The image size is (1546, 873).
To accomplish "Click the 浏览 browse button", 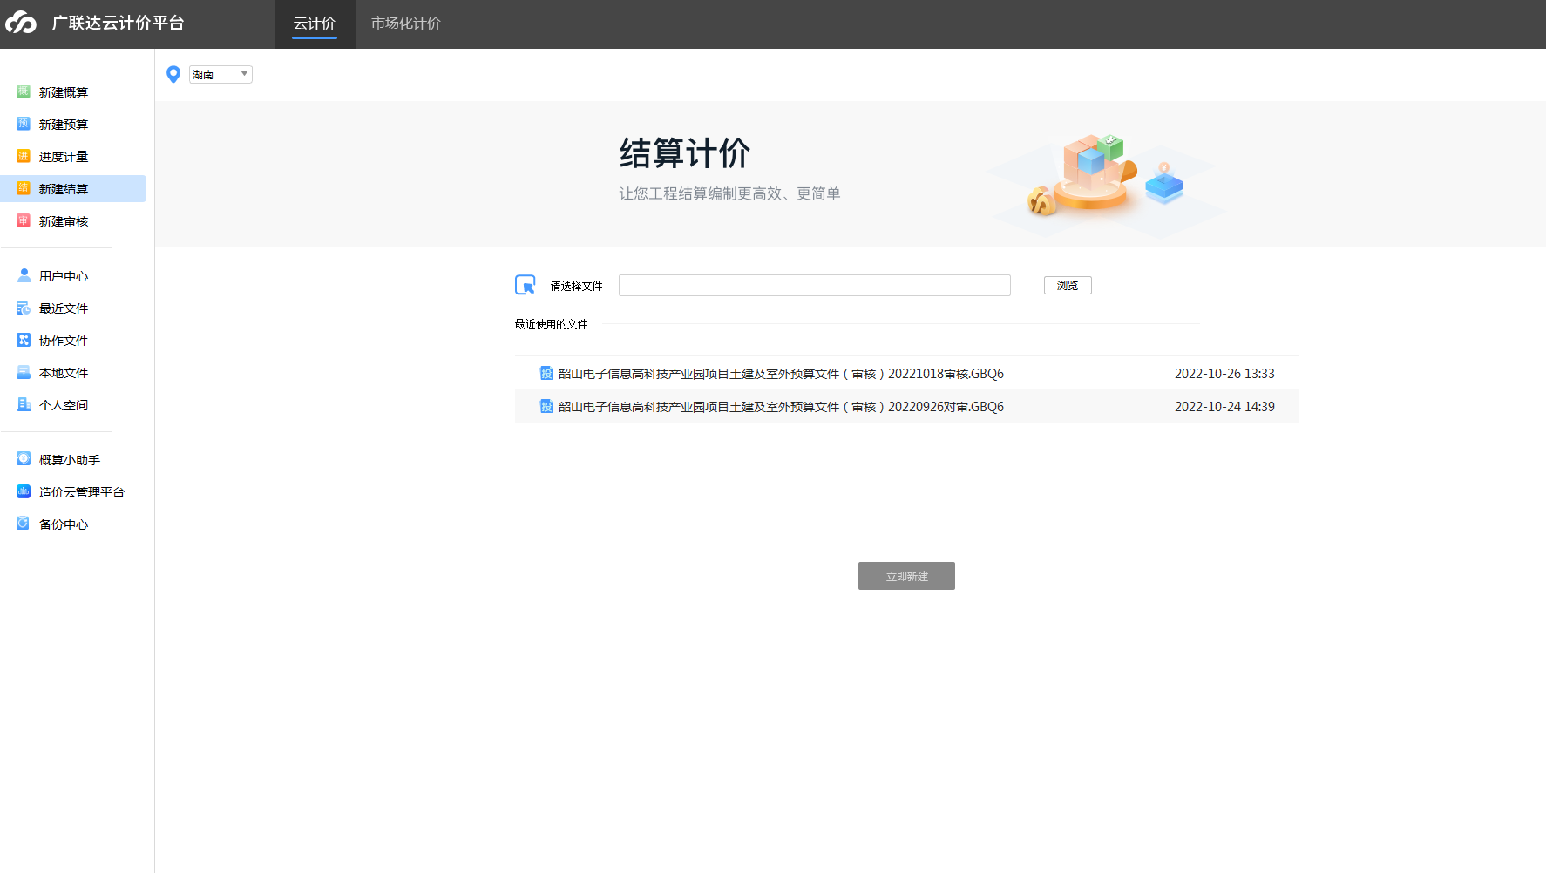I will (x=1068, y=285).
